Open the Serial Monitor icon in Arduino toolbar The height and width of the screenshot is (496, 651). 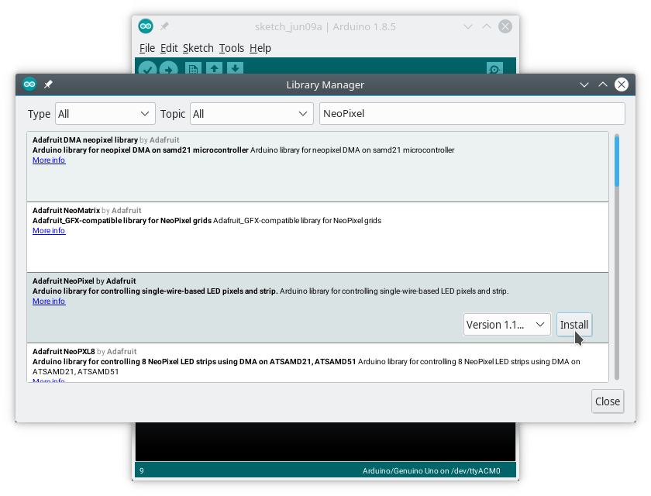tap(494, 68)
